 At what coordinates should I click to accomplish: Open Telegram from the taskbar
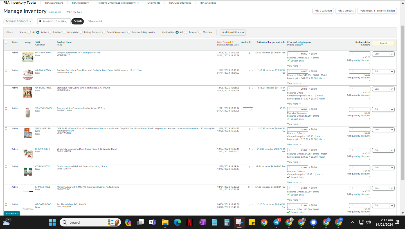(277, 222)
